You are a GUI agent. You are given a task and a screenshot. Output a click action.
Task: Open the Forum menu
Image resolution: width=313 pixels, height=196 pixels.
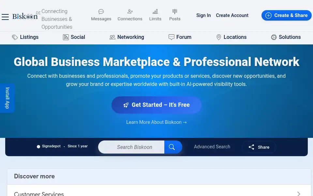pos(180,37)
